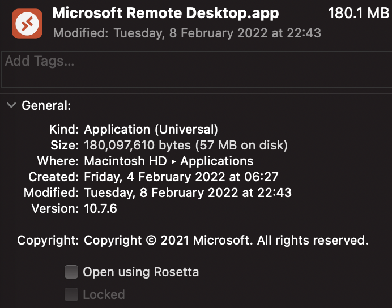Click the Version label

point(54,209)
